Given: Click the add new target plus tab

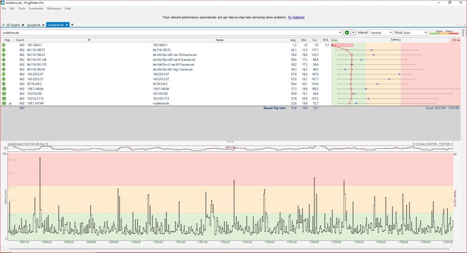Looking at the screenshot, I should (72, 24).
